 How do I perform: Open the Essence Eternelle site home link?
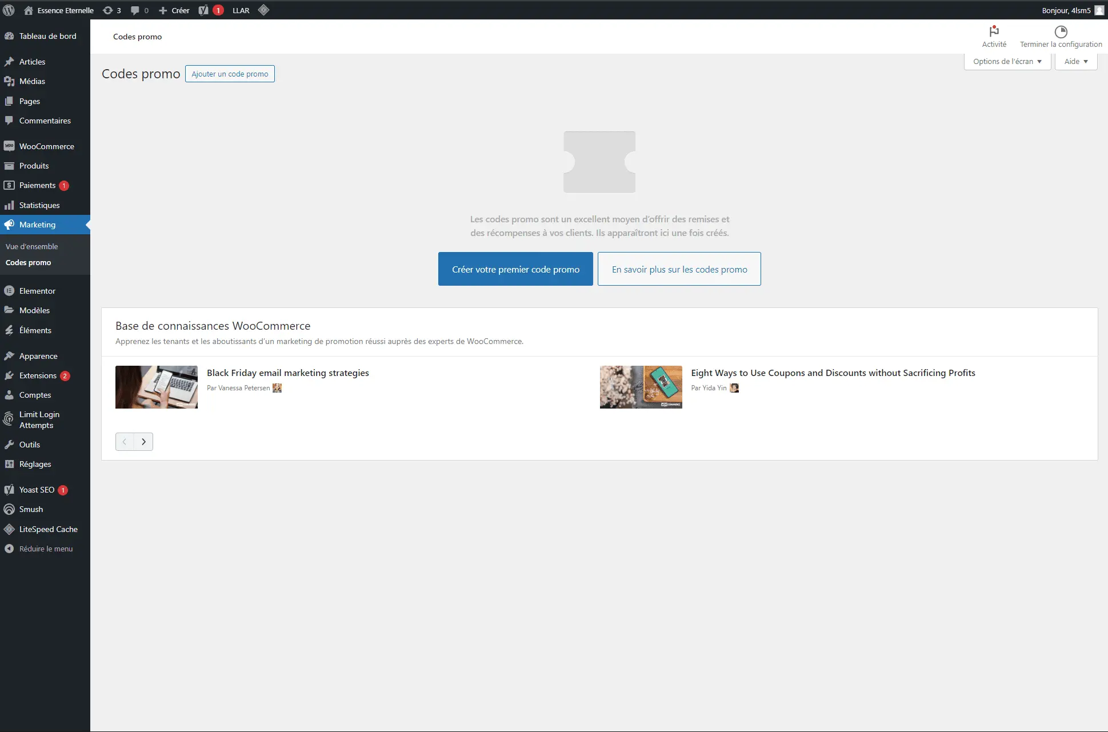pyautogui.click(x=59, y=10)
